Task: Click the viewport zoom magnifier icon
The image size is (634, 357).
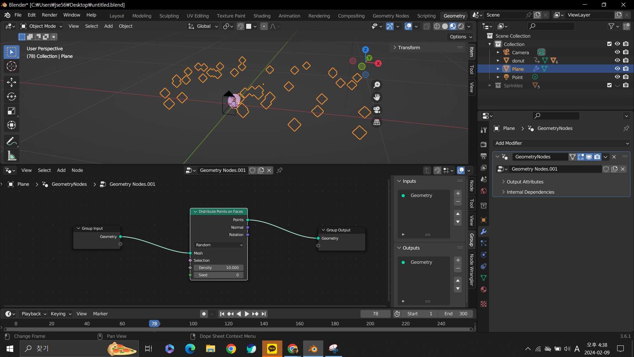Action: point(377,85)
